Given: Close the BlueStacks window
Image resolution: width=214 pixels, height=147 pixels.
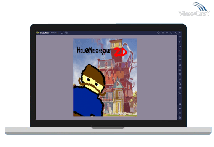Looking at the screenshot, I should click(176, 33).
